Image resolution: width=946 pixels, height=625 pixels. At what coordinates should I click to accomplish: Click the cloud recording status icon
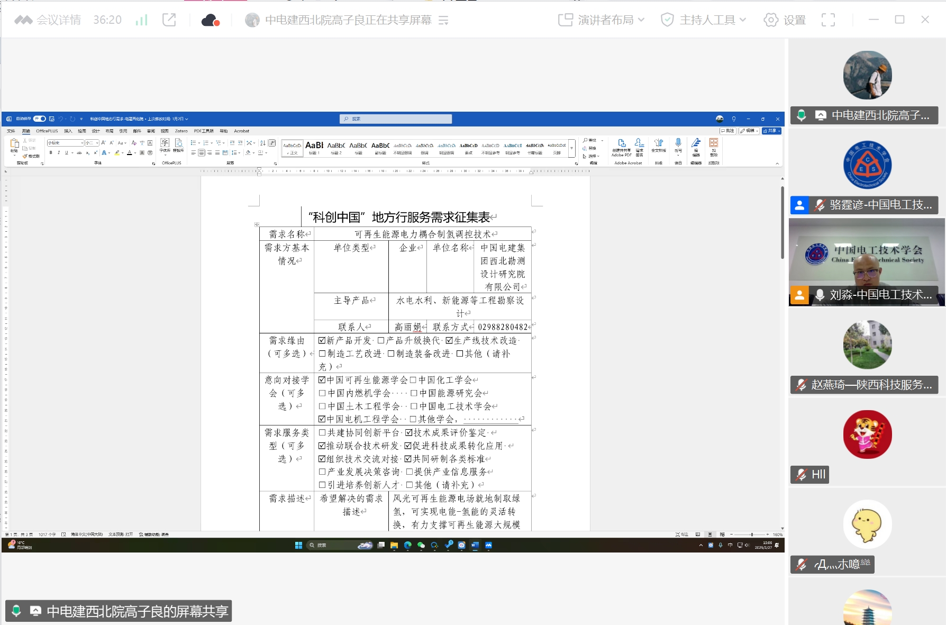tap(210, 20)
